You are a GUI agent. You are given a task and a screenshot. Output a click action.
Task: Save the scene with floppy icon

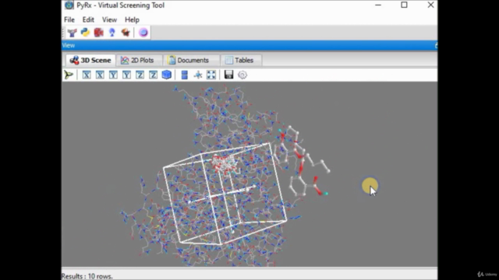228,75
